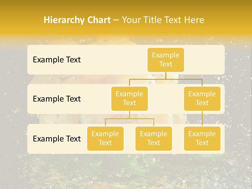Image resolution: width=252 pixels, height=189 pixels.
Task: Click the top row's "Example Text" label
Action: (x=57, y=60)
